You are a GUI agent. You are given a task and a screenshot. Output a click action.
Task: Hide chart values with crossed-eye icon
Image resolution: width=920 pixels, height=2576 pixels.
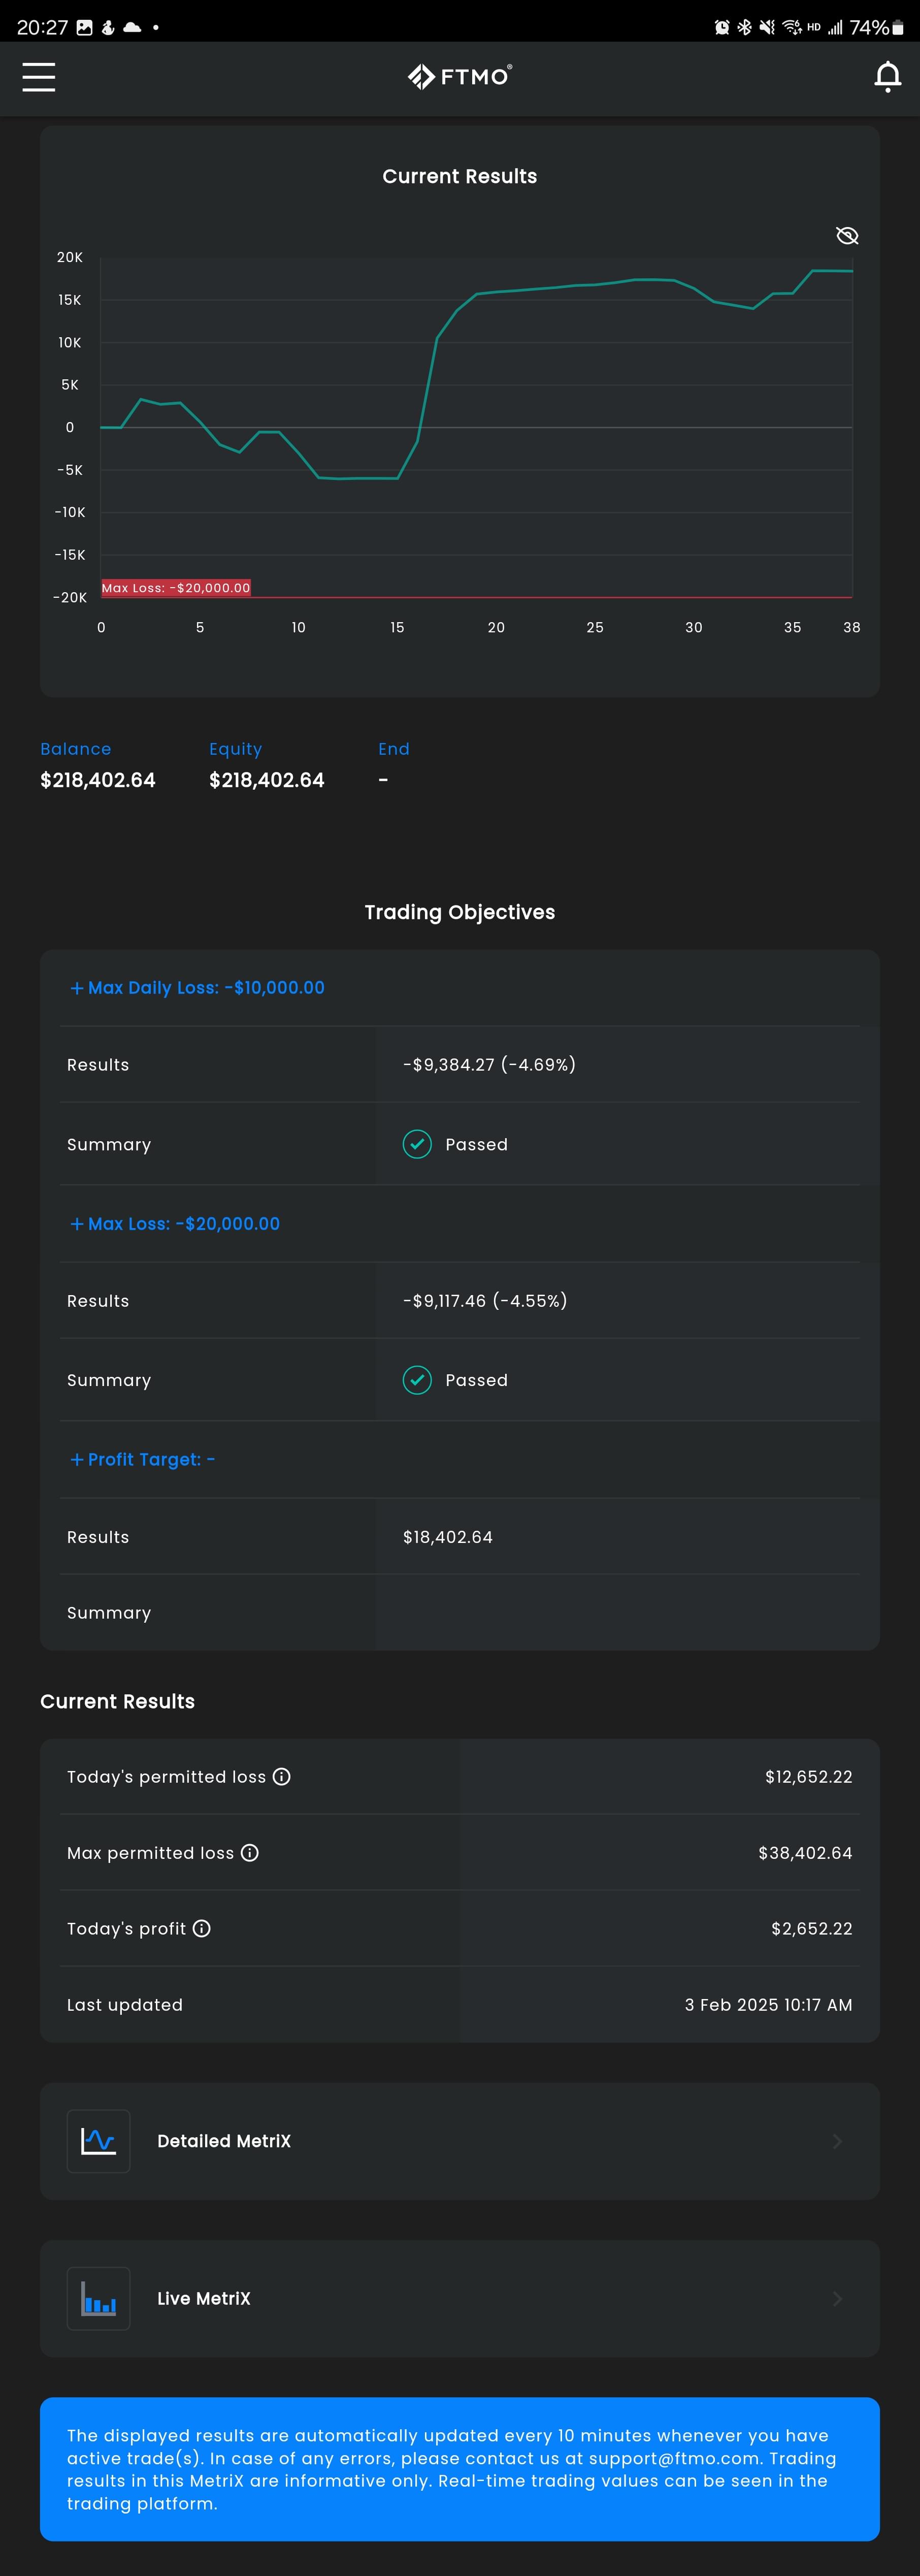847,236
